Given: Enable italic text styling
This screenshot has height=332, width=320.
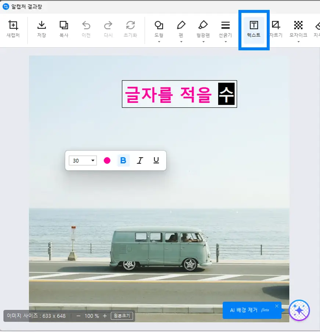Looking at the screenshot, I should (140, 160).
